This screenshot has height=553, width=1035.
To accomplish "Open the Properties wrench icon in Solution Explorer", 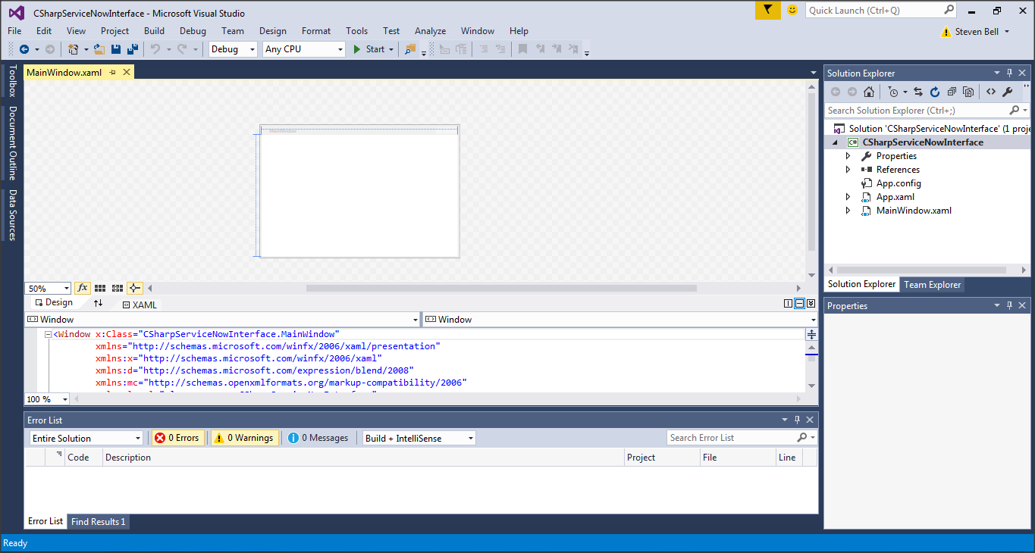I will 1008,92.
